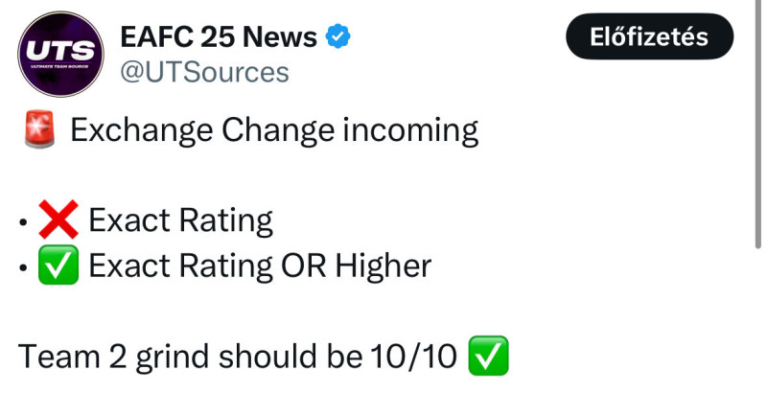Click the red cross mark emoji
767x393 pixels.
click(58, 221)
